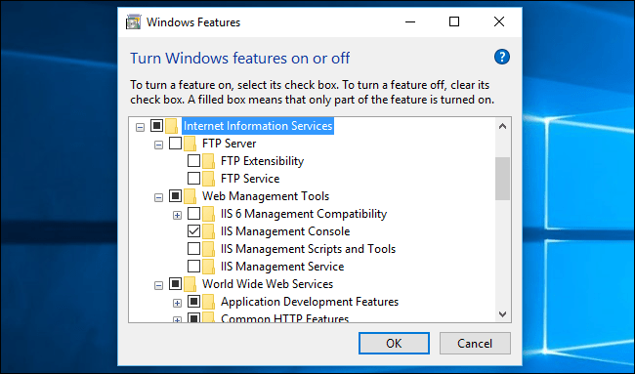Click the Web Management Tools folder icon
Image resolution: width=635 pixels, height=374 pixels.
[x=190, y=196]
